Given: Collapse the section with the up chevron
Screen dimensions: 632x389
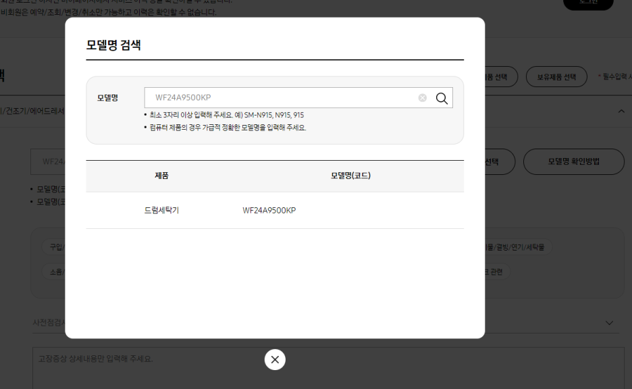Looking at the screenshot, I should pyautogui.click(x=621, y=111).
